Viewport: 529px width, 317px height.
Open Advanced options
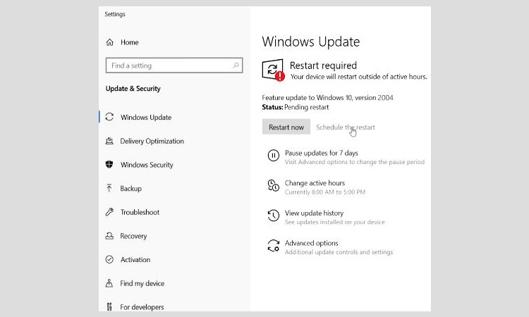click(x=311, y=243)
